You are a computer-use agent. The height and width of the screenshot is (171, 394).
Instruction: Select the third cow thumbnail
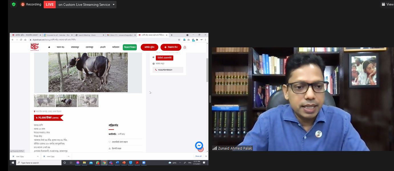[x=88, y=101]
